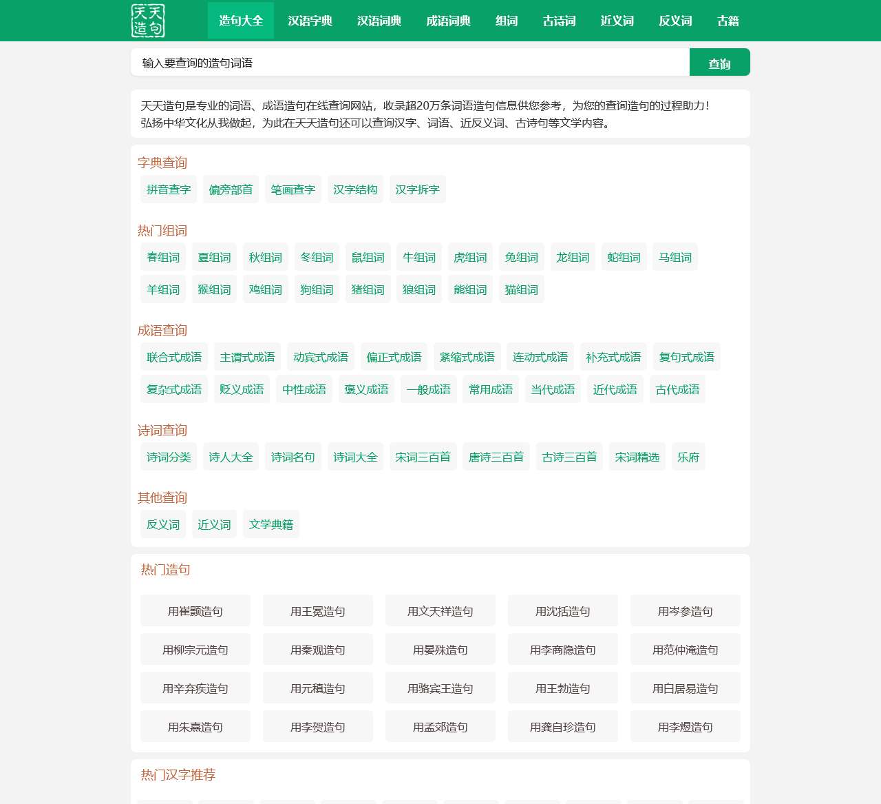881x804 pixels.
Task: Go to the 古诗词 navigation item
Action: pos(559,21)
